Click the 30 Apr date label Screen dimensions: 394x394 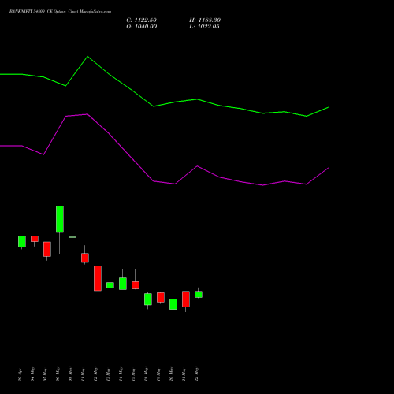pos(20,375)
